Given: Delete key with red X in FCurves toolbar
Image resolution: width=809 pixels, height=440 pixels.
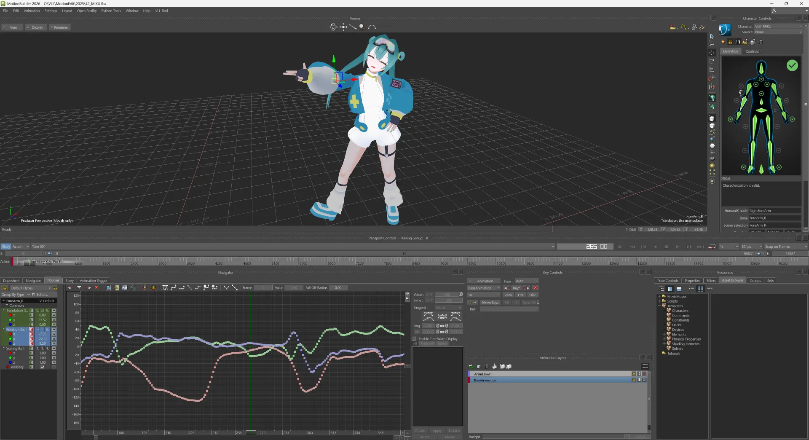Looking at the screenshot, I should click(96, 288).
